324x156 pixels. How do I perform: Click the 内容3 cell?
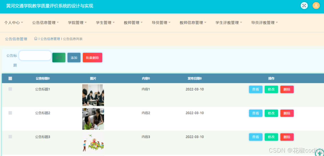pos(146,137)
